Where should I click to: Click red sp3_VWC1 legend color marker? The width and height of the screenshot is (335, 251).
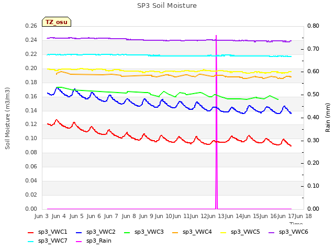click(31, 233)
